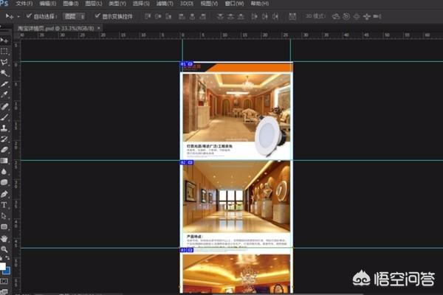Screen dimensions: 443x295
Task: Open the Move tool preset picker arrow
Action: 18,17
